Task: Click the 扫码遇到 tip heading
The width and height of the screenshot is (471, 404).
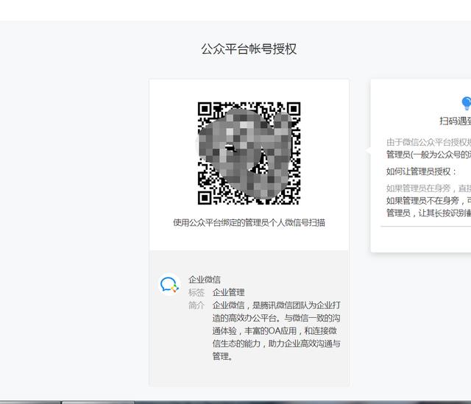Action: coord(456,121)
